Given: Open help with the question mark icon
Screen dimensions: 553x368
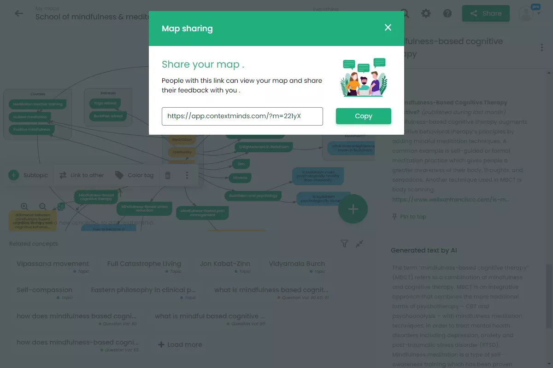Looking at the screenshot, I should coord(447,13).
